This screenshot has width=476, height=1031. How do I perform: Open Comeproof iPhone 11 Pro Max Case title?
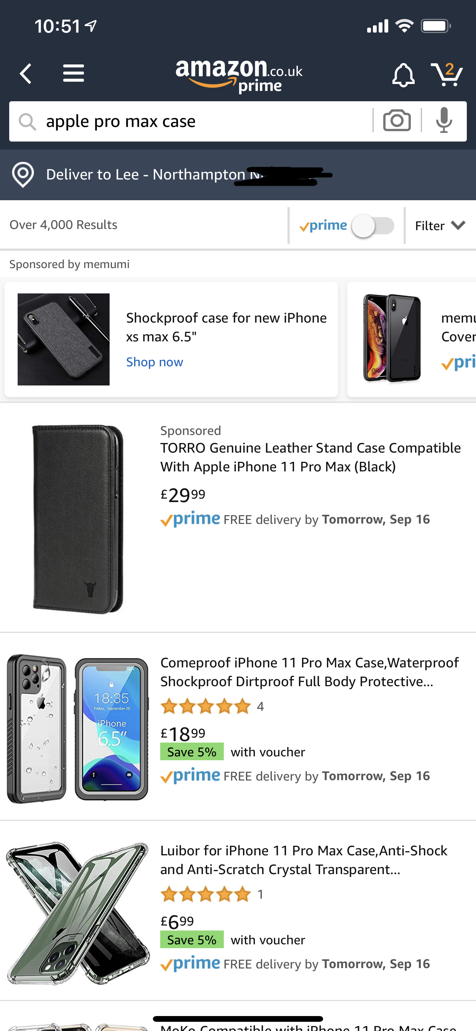tap(309, 672)
